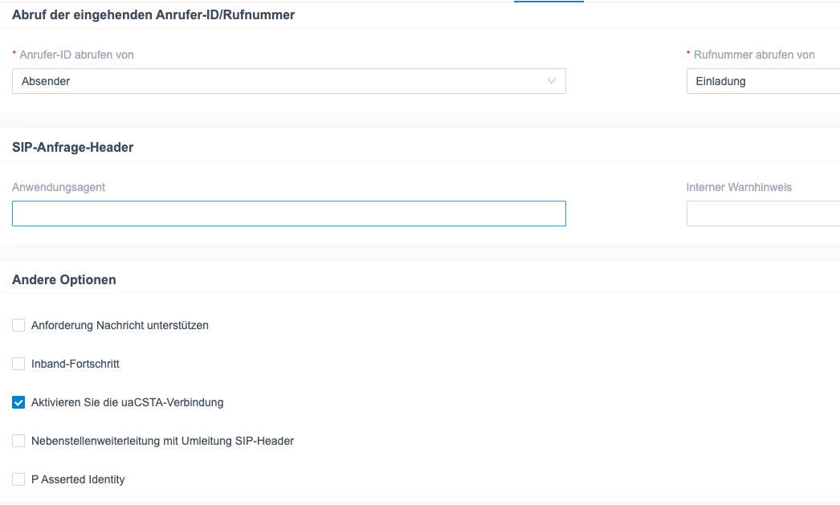Screen dimensions: 840x505
Task: Uncheck the checked uaCSTA-Verbindung checkbox
Action: [x=18, y=402]
